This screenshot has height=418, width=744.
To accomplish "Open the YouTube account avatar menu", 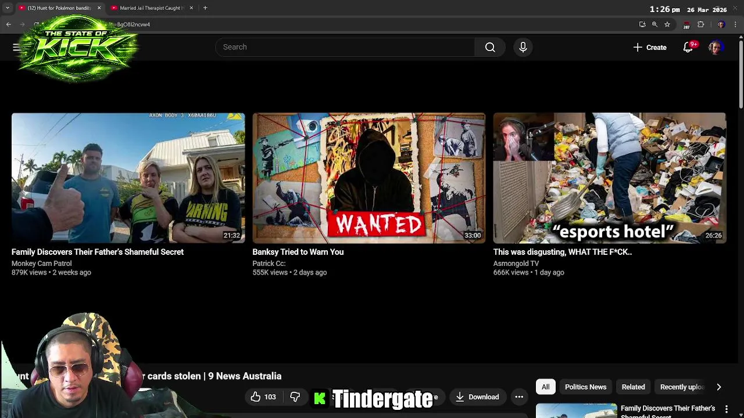I will [716, 47].
